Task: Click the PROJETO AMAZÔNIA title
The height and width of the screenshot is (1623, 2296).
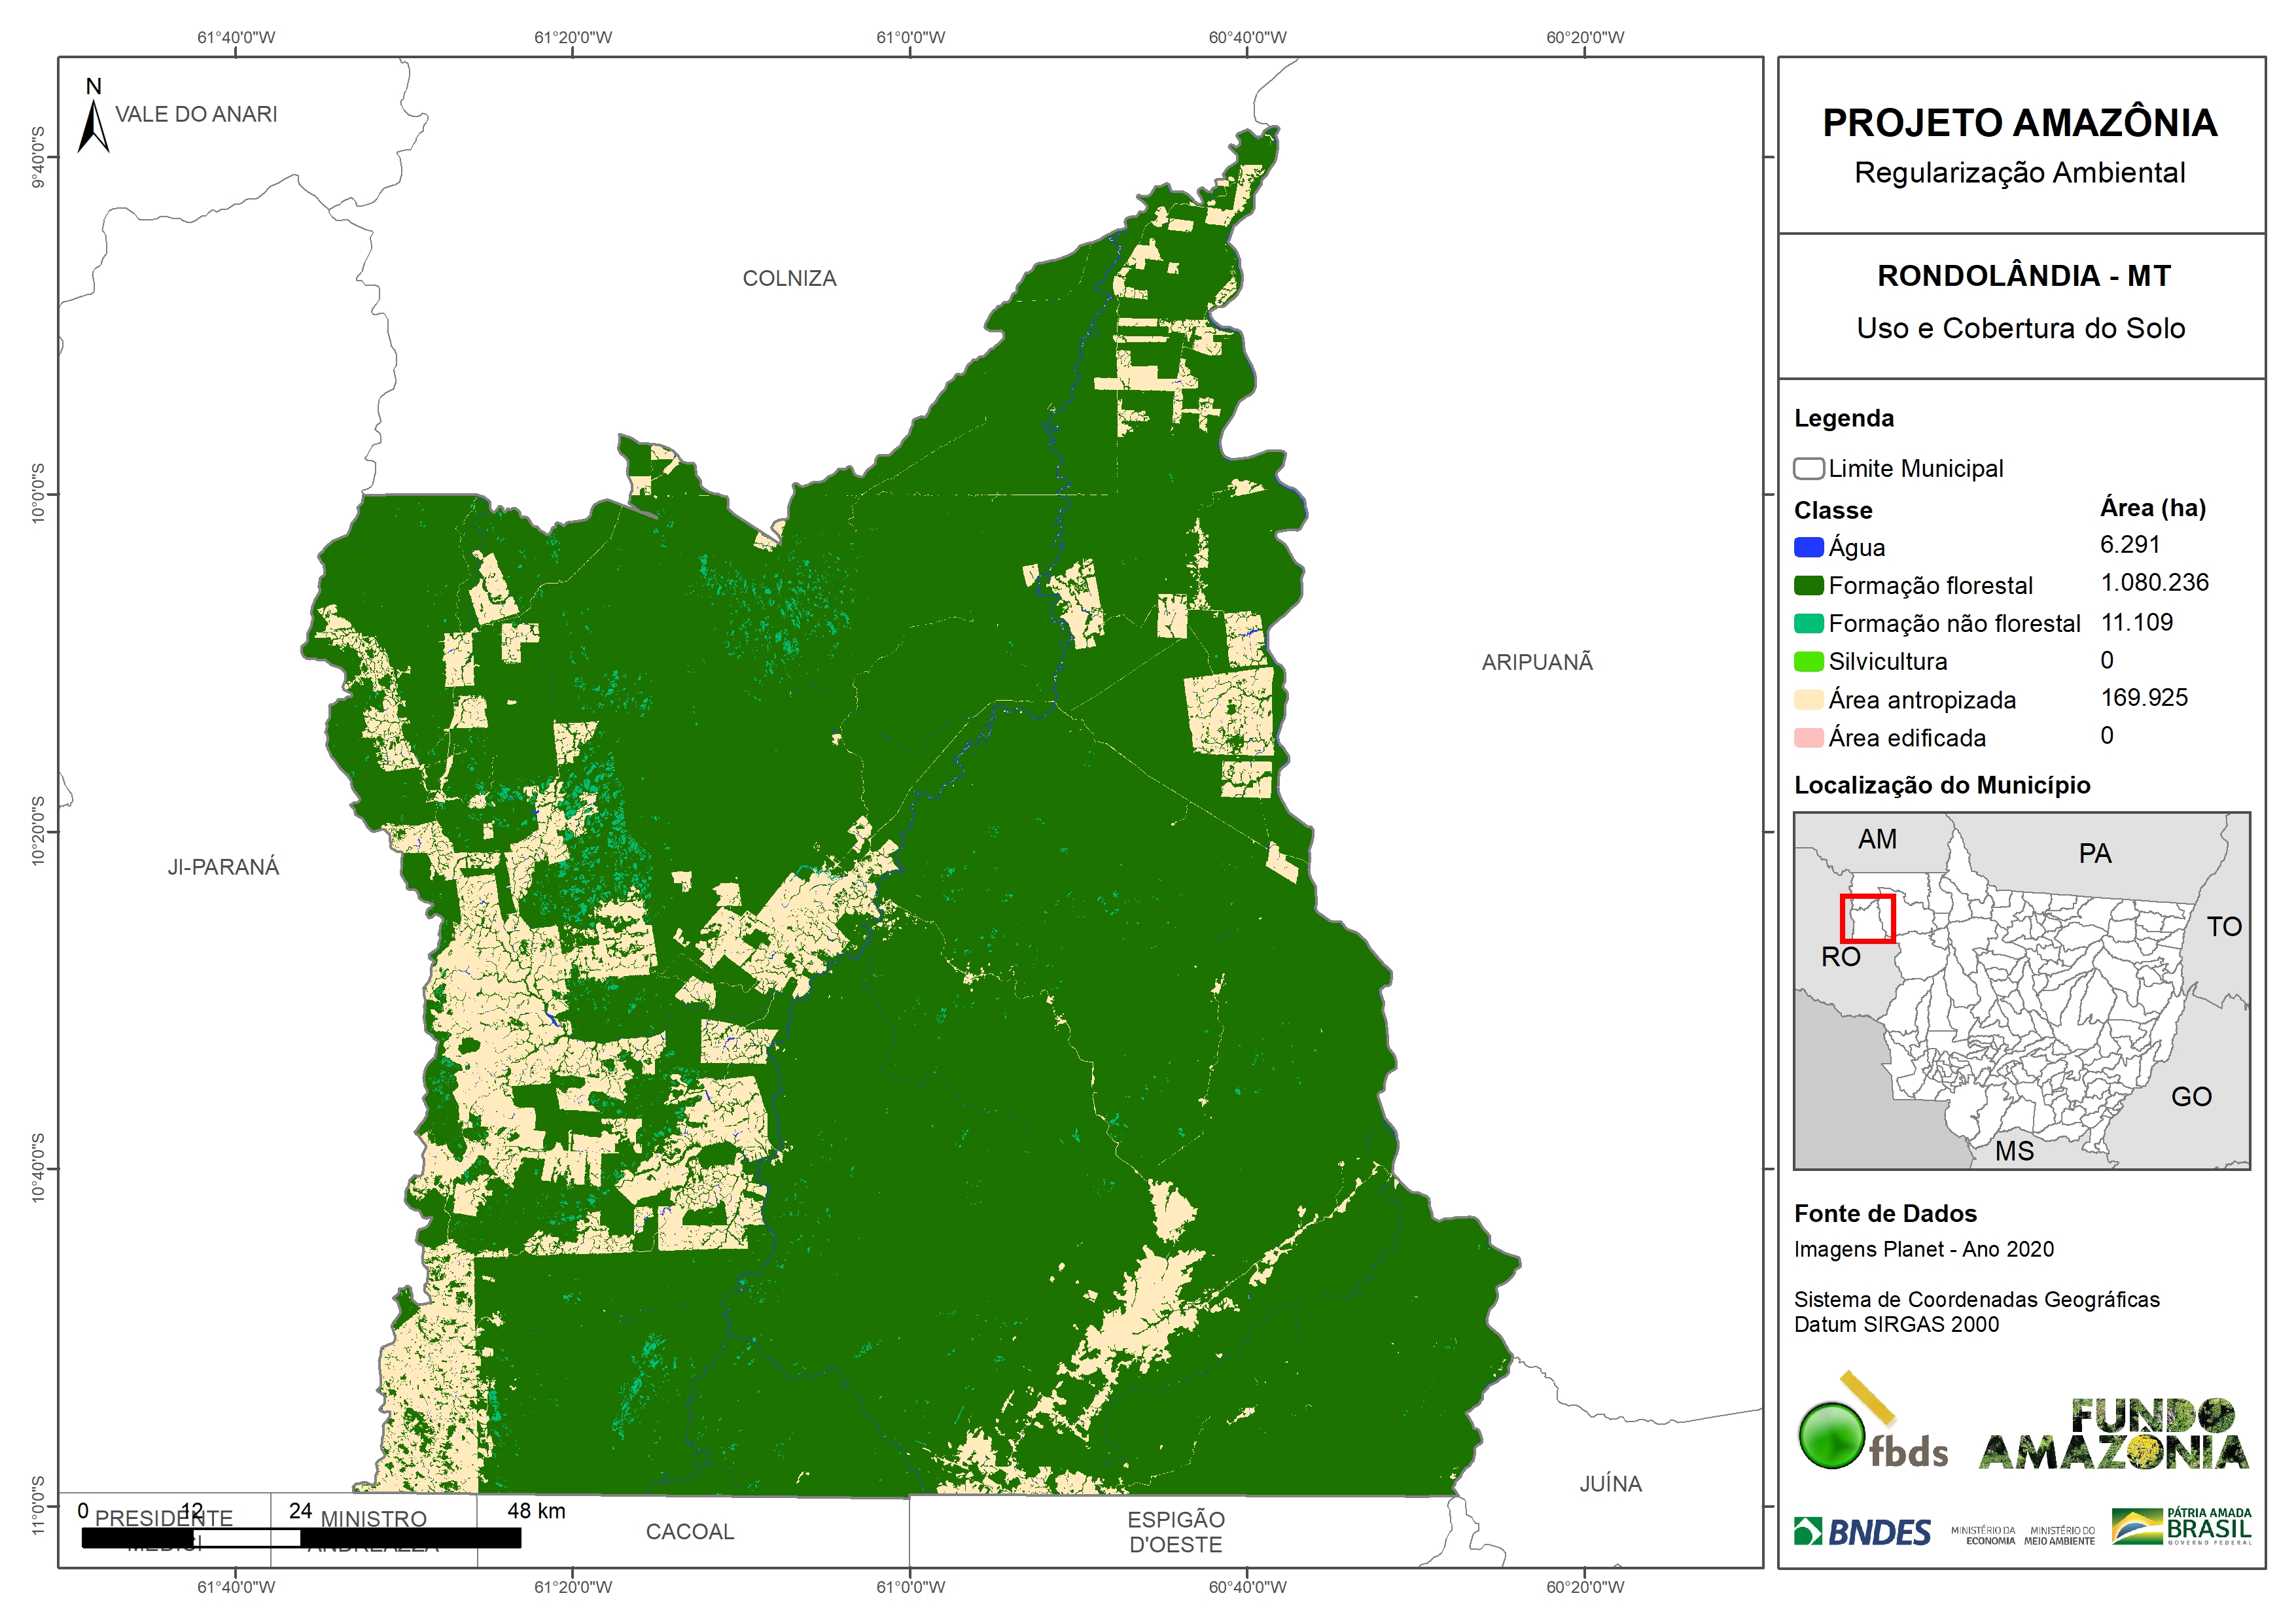Action: [2019, 123]
